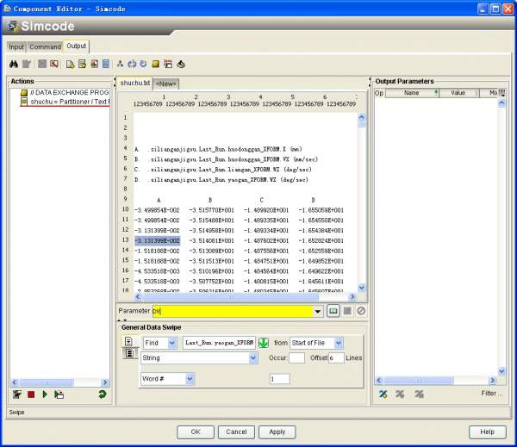
Task: Click the gray stop square beside Parameter
Action: [347, 311]
